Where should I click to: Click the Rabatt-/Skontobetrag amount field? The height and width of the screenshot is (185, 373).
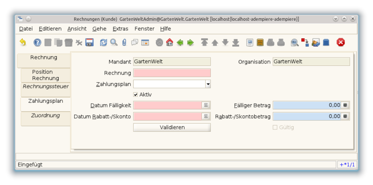[307, 116]
